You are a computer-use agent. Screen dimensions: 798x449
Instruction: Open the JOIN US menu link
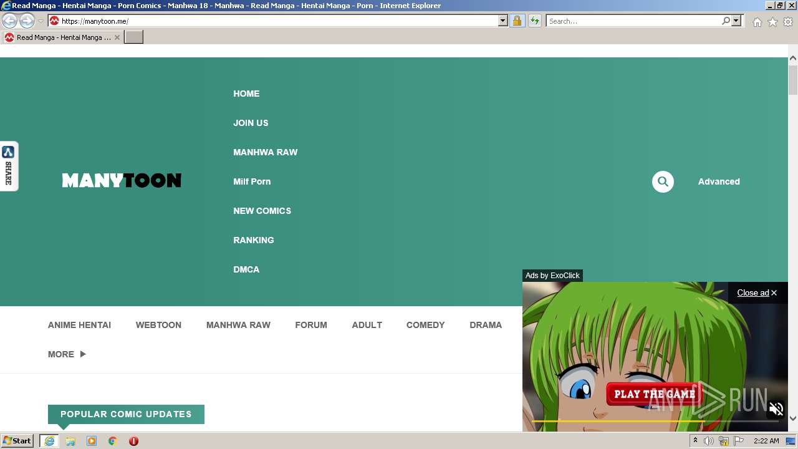coord(251,123)
